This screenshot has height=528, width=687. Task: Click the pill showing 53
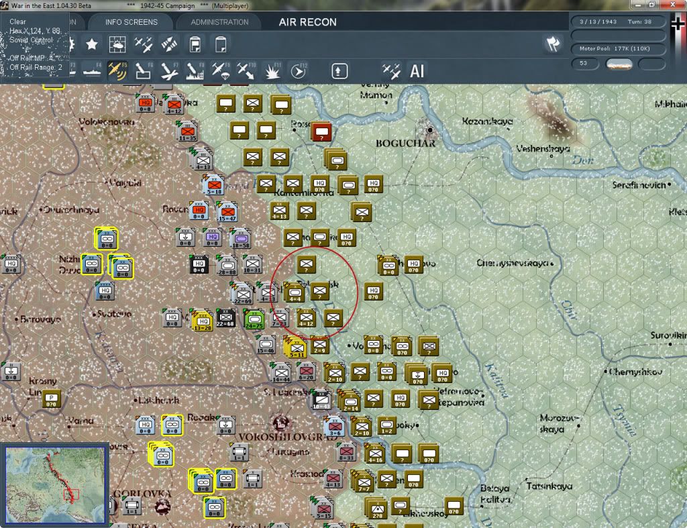pyautogui.click(x=585, y=64)
